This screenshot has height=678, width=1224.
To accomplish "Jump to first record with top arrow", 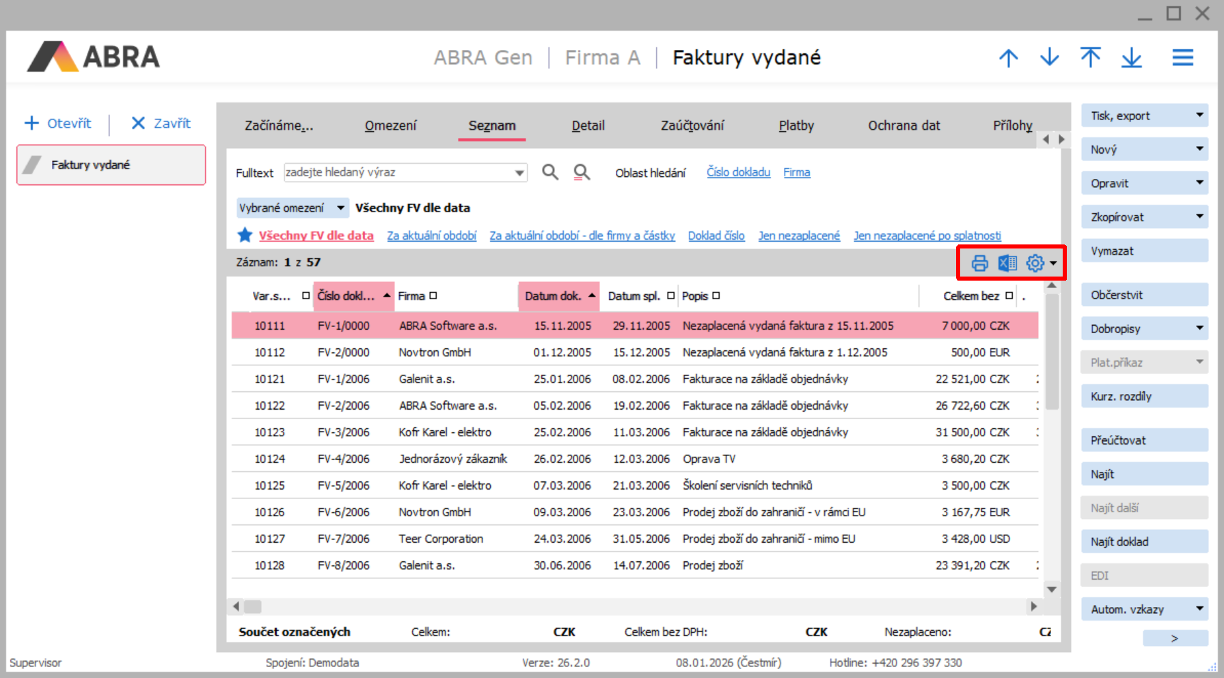I will pyautogui.click(x=1091, y=57).
